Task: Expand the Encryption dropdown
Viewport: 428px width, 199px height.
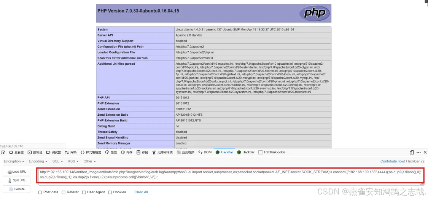Action: click(x=14, y=161)
